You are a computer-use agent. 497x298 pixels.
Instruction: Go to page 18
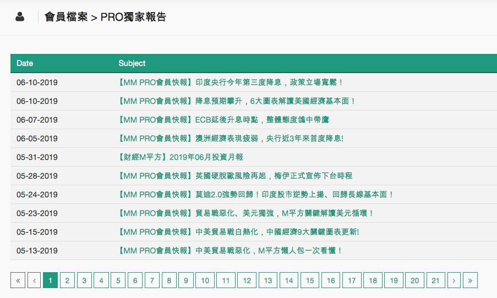click(x=373, y=280)
